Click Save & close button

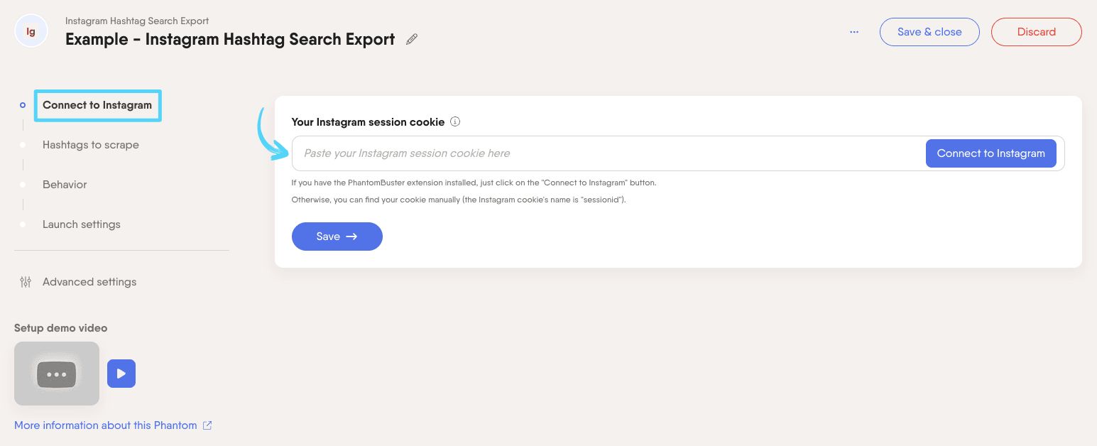point(929,32)
